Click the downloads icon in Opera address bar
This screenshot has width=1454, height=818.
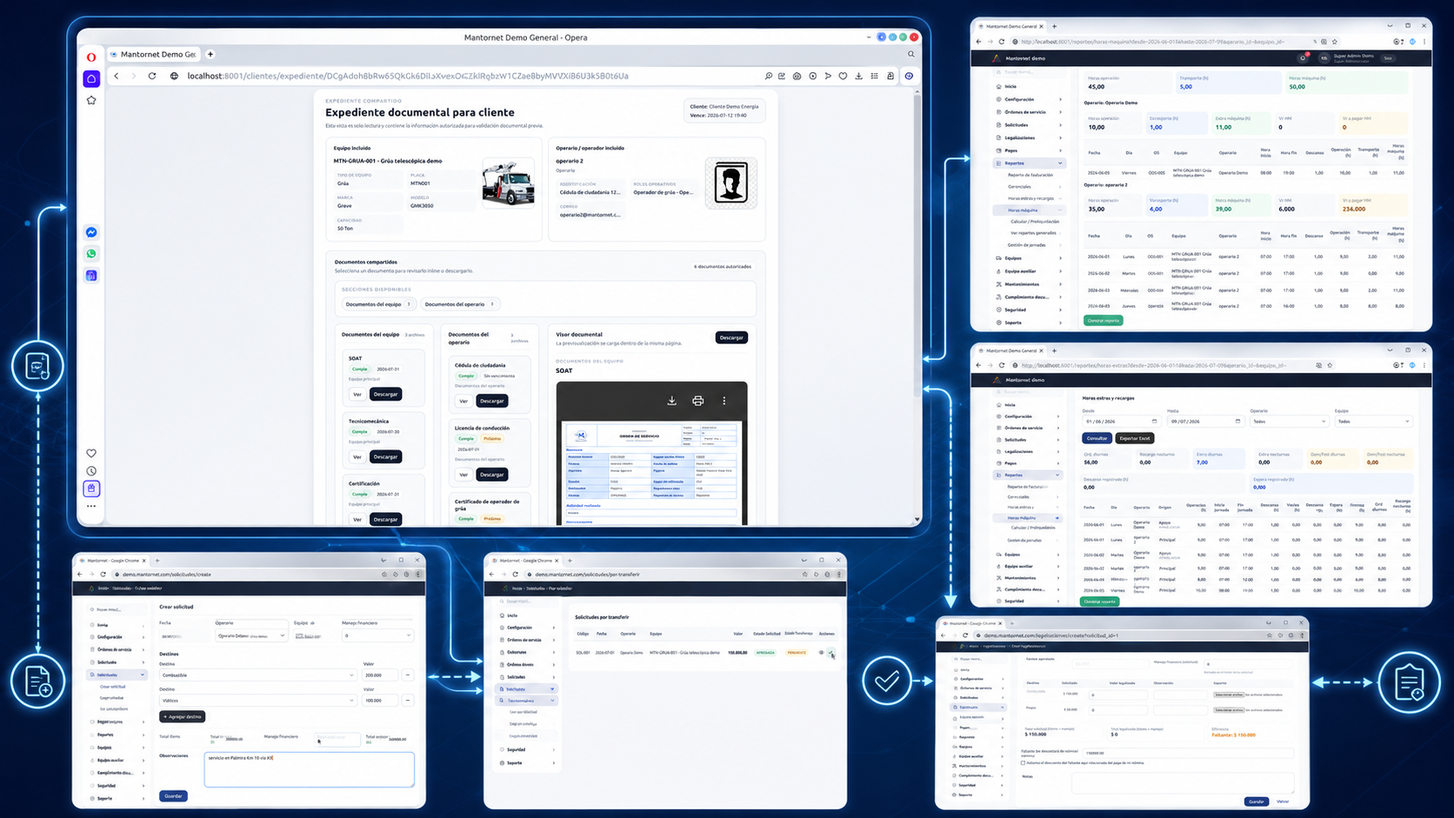[858, 76]
